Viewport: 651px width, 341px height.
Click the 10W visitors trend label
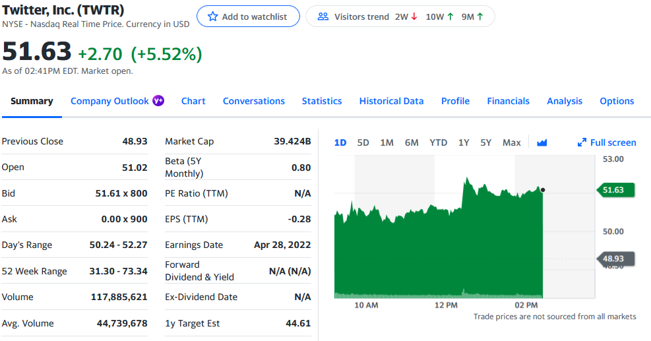(x=435, y=16)
